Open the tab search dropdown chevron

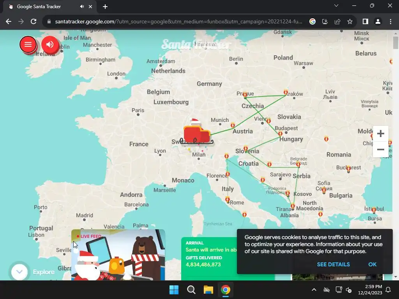336,5
